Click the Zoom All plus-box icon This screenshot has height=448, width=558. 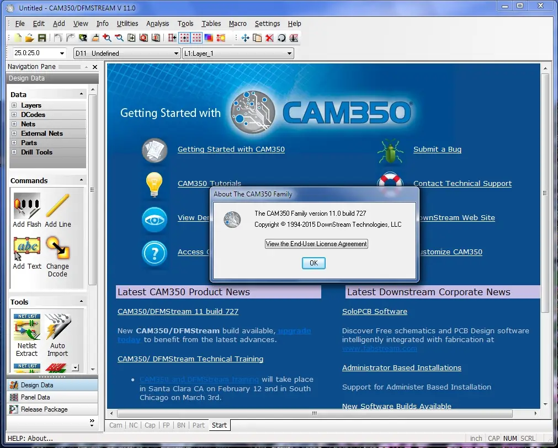pos(131,38)
